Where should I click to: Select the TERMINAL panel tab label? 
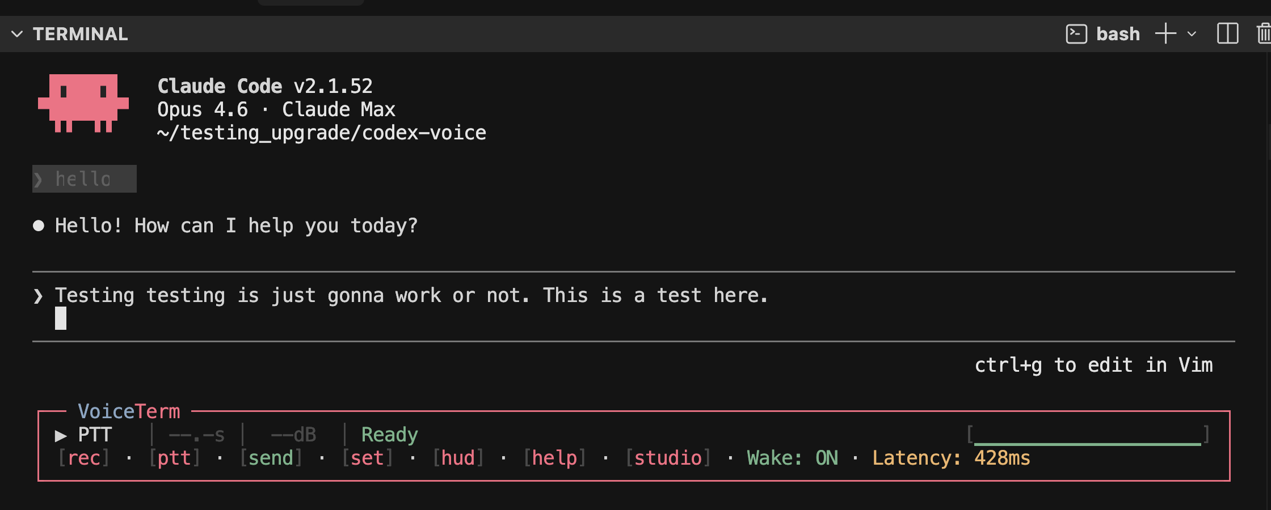tap(81, 34)
